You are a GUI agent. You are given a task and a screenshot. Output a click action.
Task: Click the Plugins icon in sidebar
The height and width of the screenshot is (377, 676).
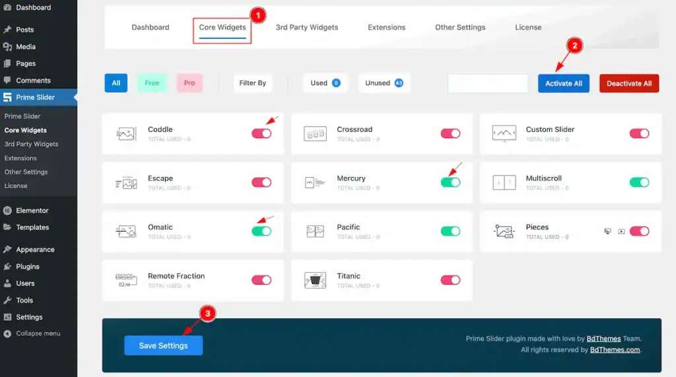point(7,267)
